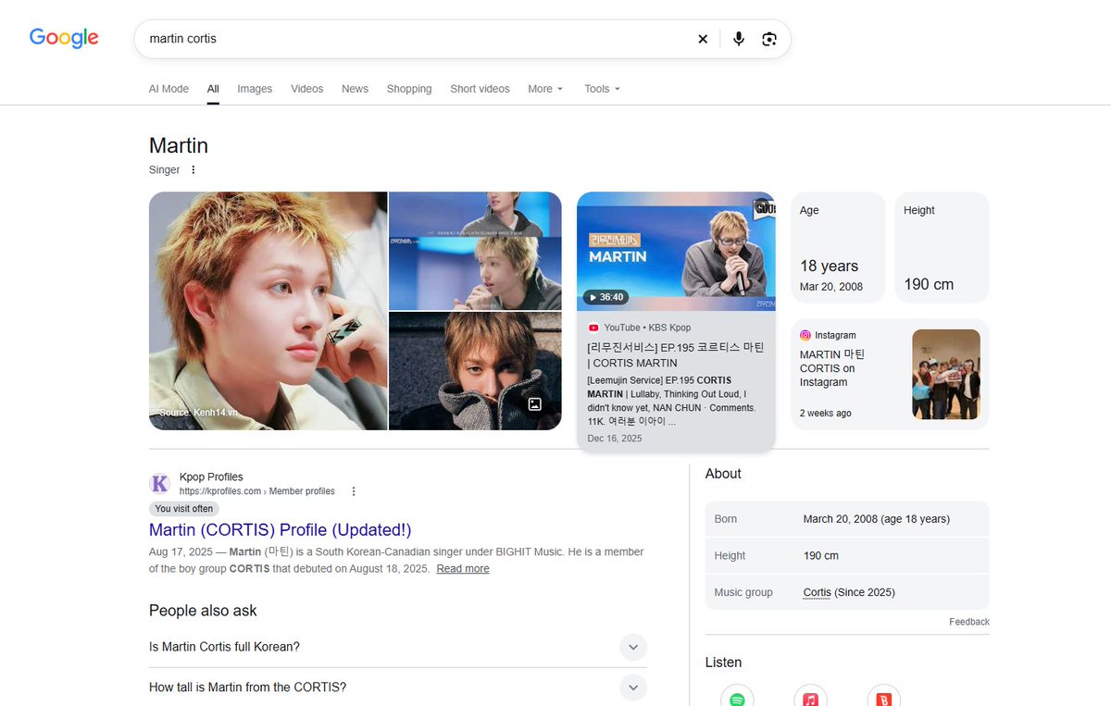Open the Tools dropdown
1111x706 pixels.
point(602,89)
